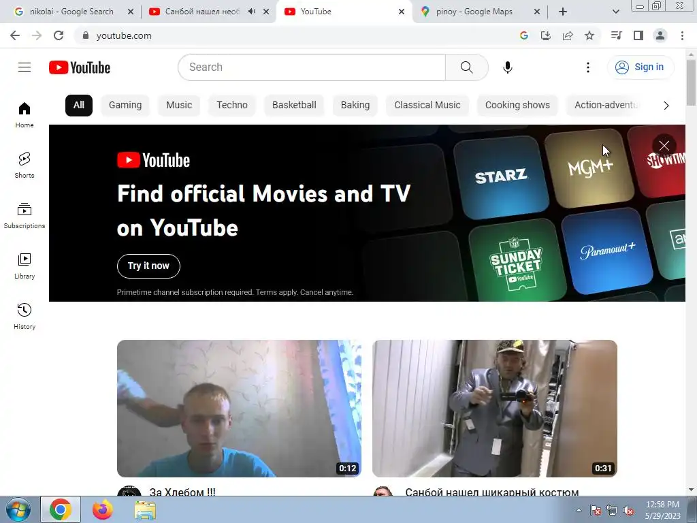Show more category chips with right arrow
This screenshot has width=697, height=523.
tap(666, 106)
